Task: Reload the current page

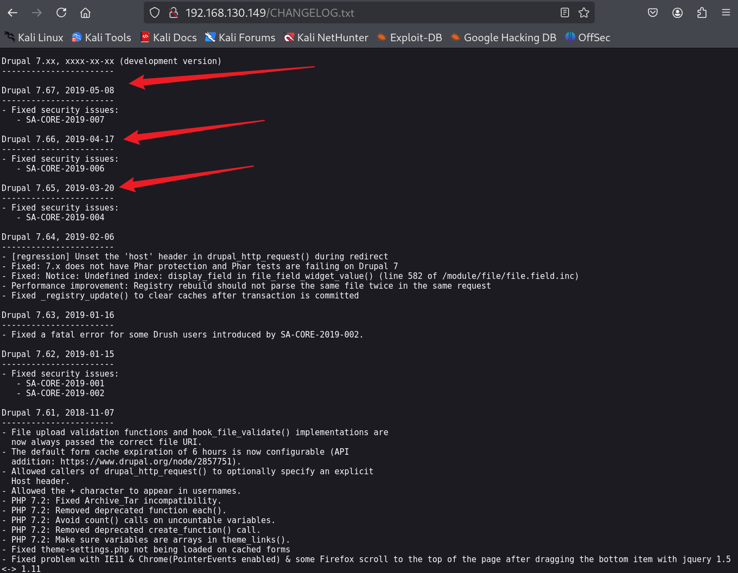Action: point(61,12)
